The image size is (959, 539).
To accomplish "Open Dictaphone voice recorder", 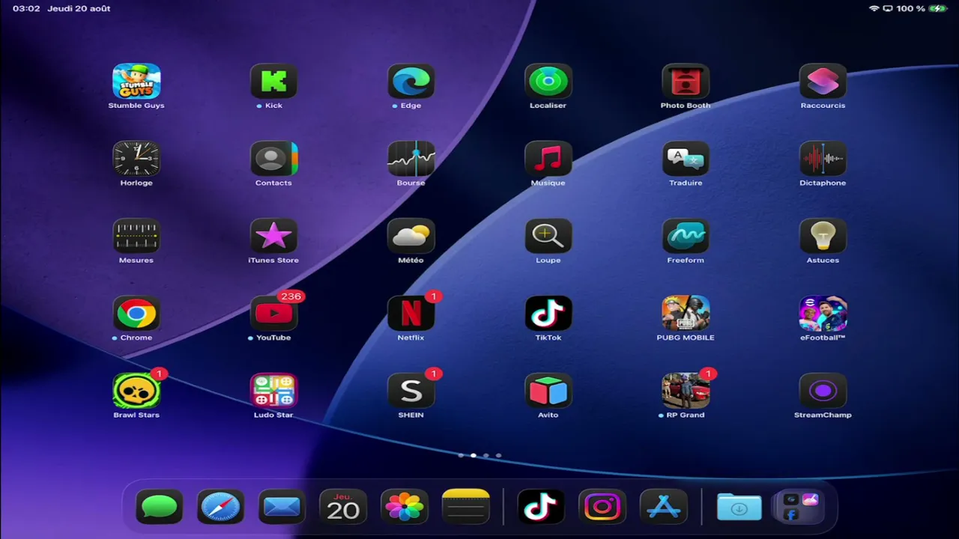I will [823, 159].
